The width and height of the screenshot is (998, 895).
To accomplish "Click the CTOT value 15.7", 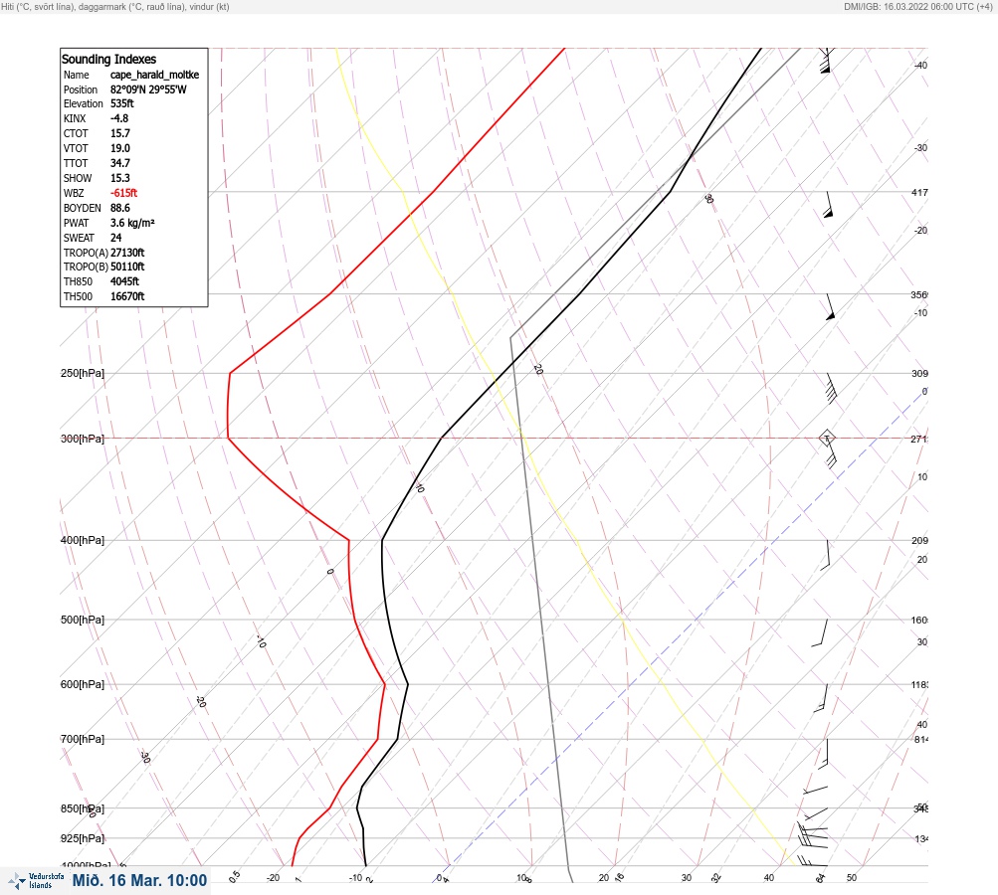I will [x=119, y=133].
